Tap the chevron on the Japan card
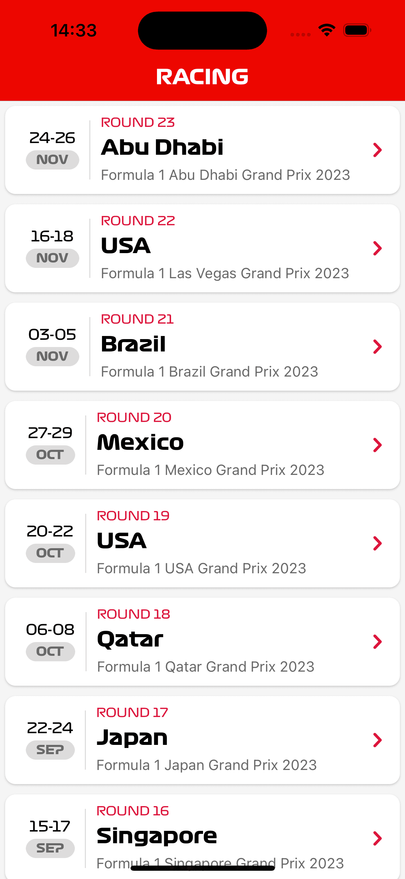Image resolution: width=405 pixels, height=879 pixels. [x=377, y=740]
